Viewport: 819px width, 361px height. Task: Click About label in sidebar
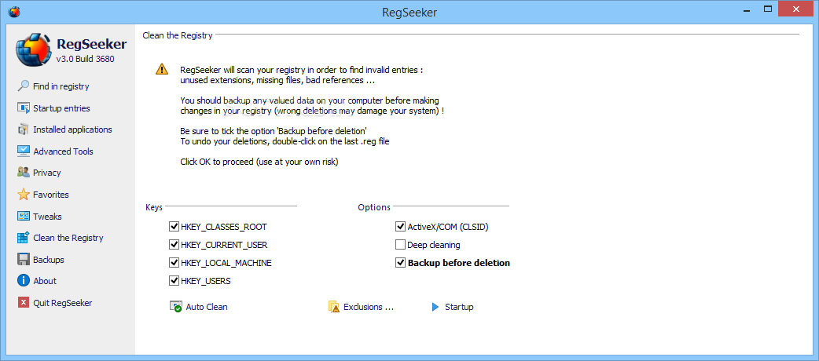click(x=45, y=281)
